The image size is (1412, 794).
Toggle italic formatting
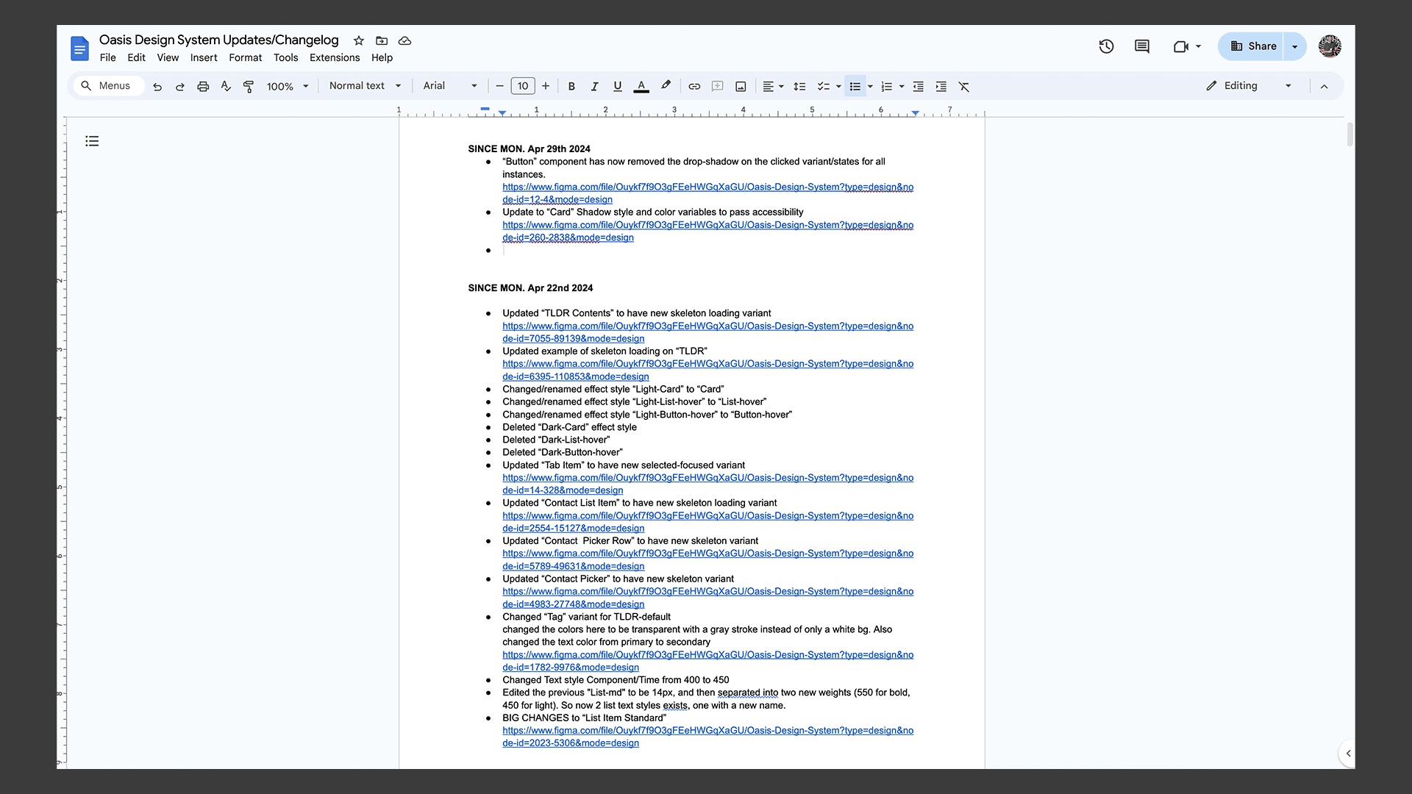click(x=594, y=86)
